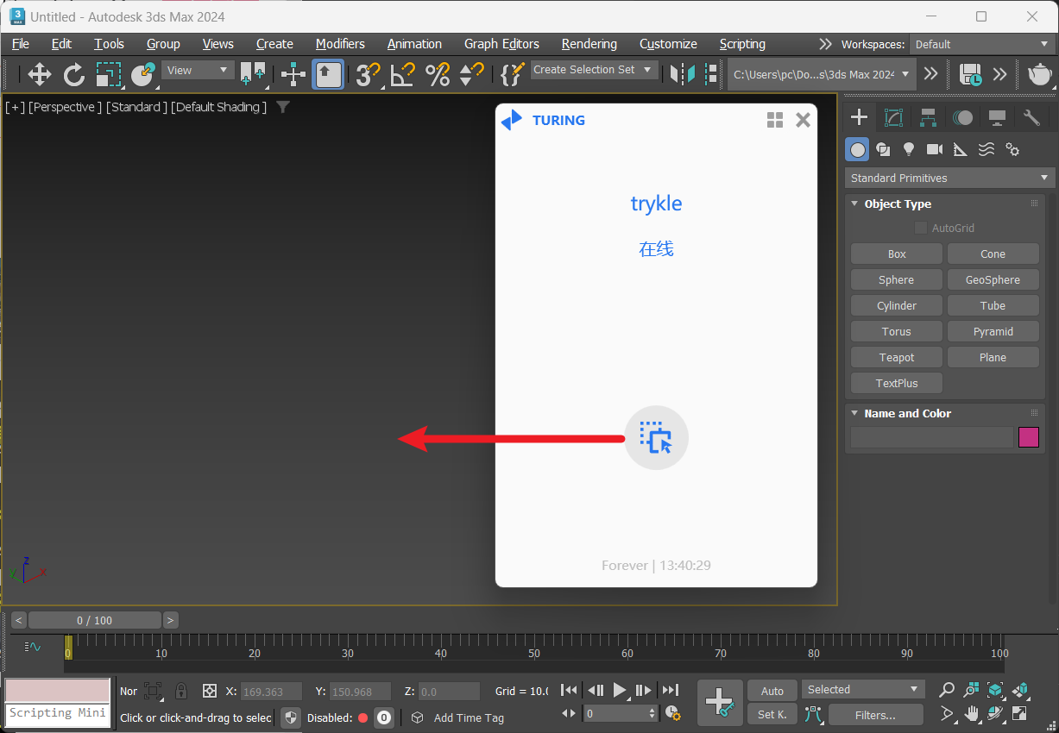1059x733 pixels.
Task: Open the Workspaces Default dropdown
Action: 982,44
